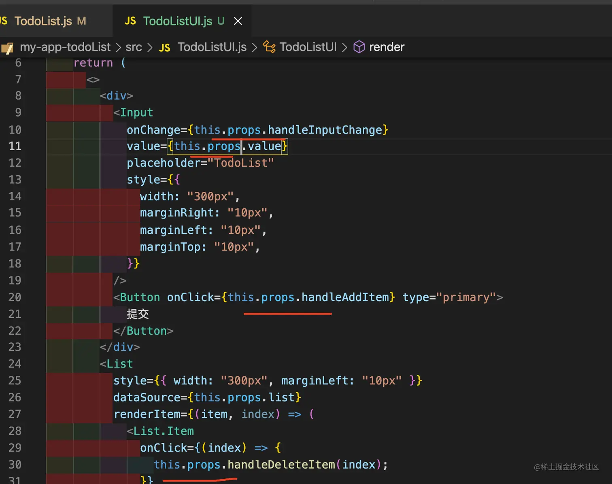Switch to the TodoList.js tab

(43, 21)
